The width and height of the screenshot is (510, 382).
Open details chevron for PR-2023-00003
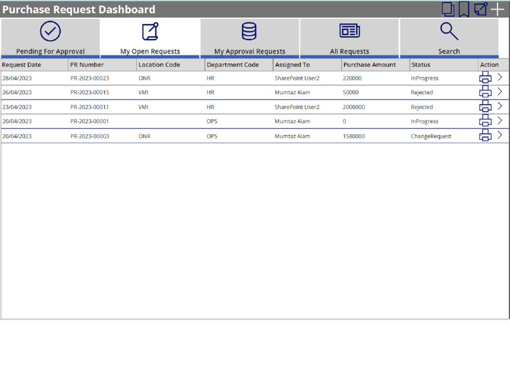pyautogui.click(x=500, y=135)
